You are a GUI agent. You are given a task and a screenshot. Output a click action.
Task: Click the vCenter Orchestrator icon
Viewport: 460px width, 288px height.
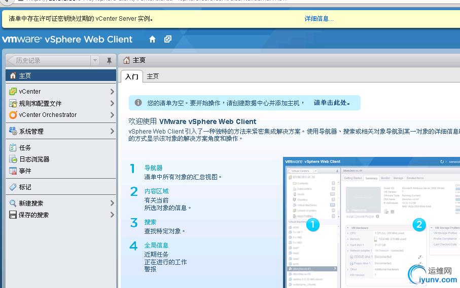click(x=13, y=115)
